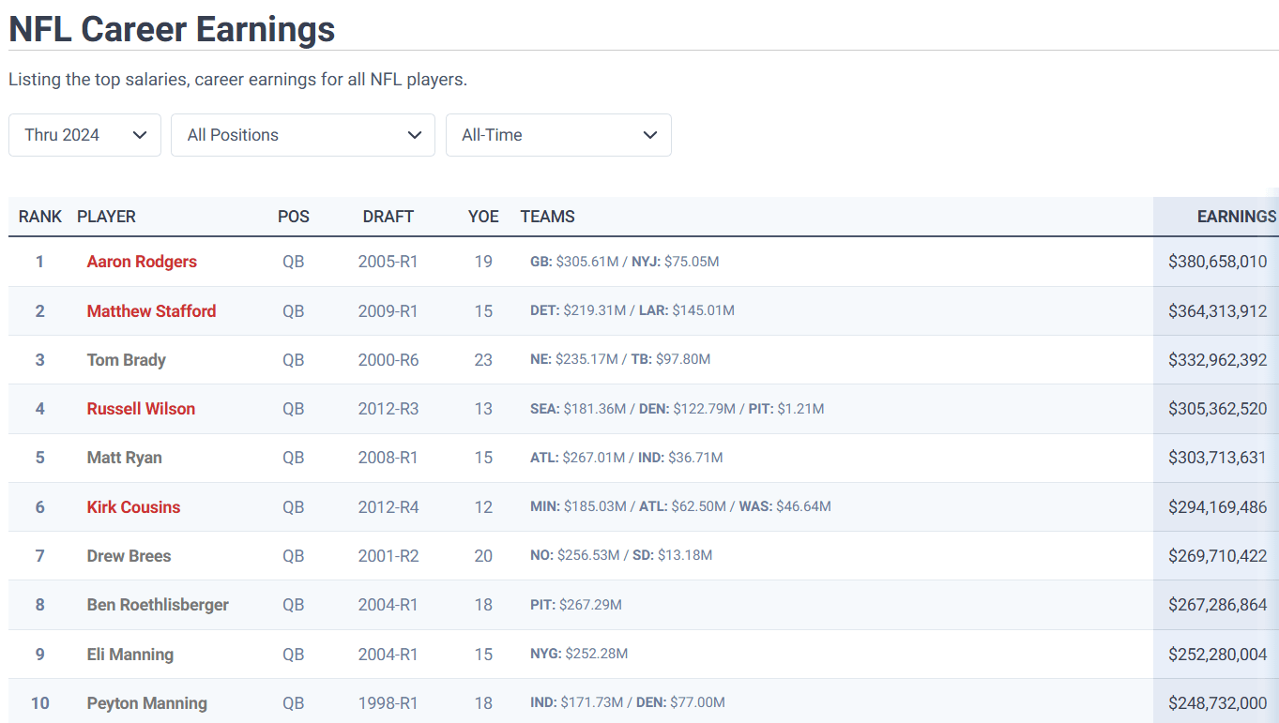Click the teams text DET: $219.31M / LAR: $145.01M
The image size is (1279, 723).
point(632,310)
